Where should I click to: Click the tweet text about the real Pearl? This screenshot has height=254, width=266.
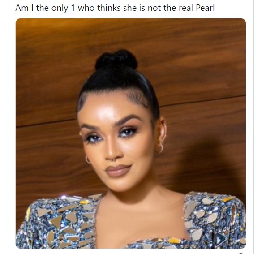[x=115, y=8]
